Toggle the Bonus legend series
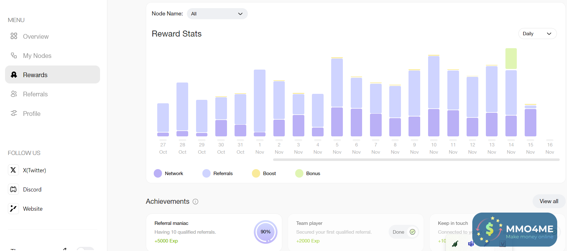 (307, 174)
